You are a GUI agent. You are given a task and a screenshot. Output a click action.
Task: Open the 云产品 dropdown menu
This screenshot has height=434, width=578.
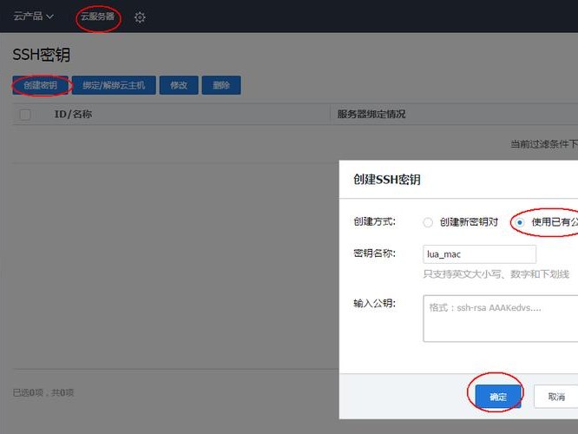coord(34,16)
